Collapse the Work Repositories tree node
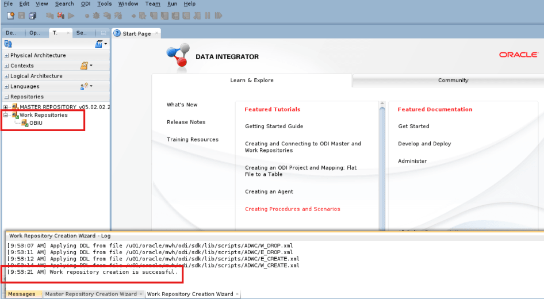This screenshot has height=299, width=544. coord(6,115)
